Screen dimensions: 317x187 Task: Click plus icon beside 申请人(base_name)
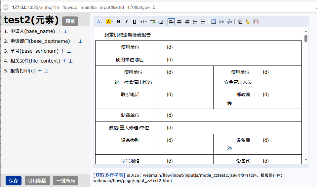point(59,31)
